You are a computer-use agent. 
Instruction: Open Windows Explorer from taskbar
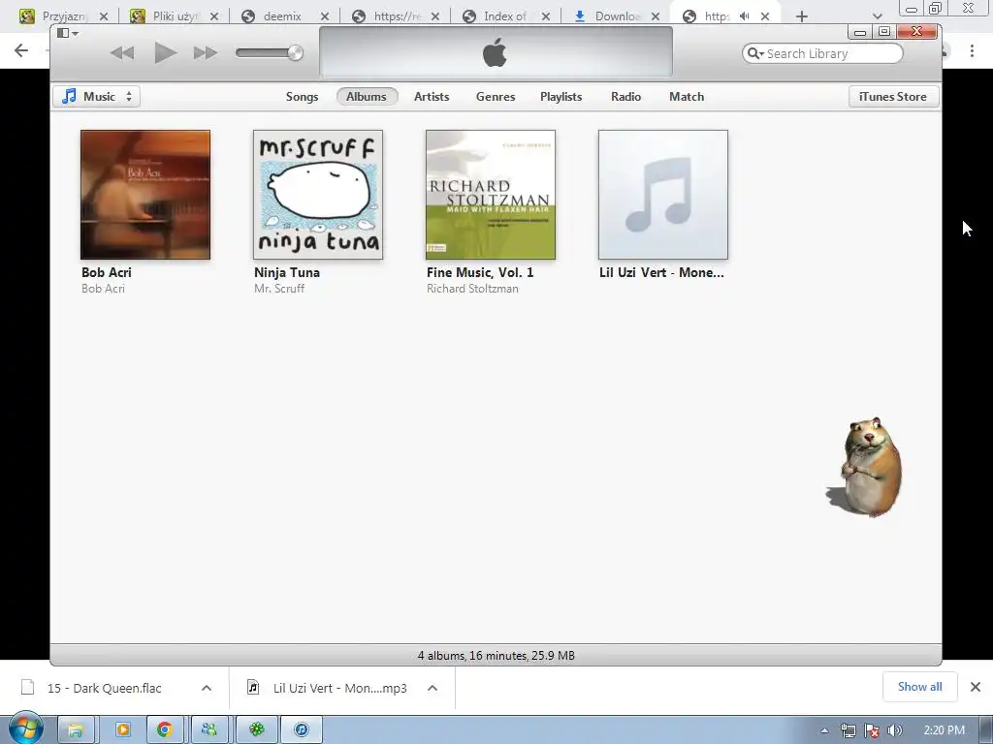77,730
